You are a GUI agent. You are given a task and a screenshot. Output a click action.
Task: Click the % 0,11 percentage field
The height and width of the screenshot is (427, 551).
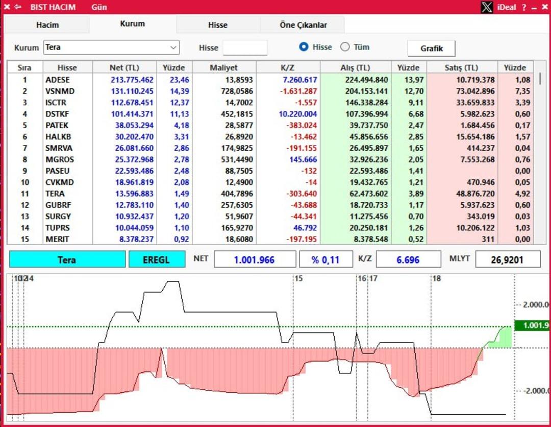point(325,259)
